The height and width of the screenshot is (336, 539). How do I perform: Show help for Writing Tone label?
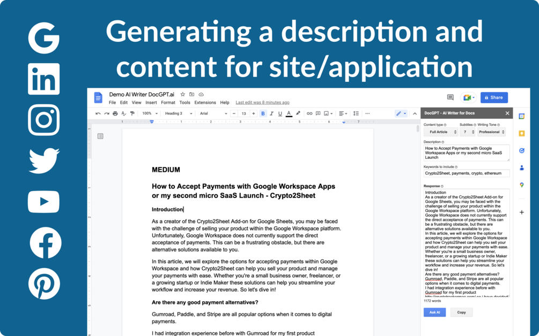pos(498,125)
